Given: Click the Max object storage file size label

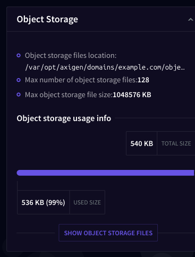Looking at the screenshot, I should [69, 95].
